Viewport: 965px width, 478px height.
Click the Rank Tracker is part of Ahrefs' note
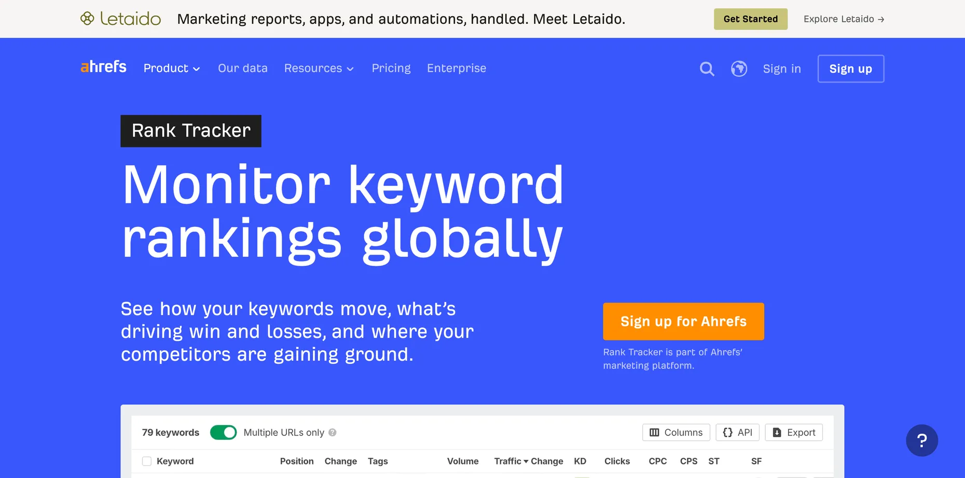673,359
